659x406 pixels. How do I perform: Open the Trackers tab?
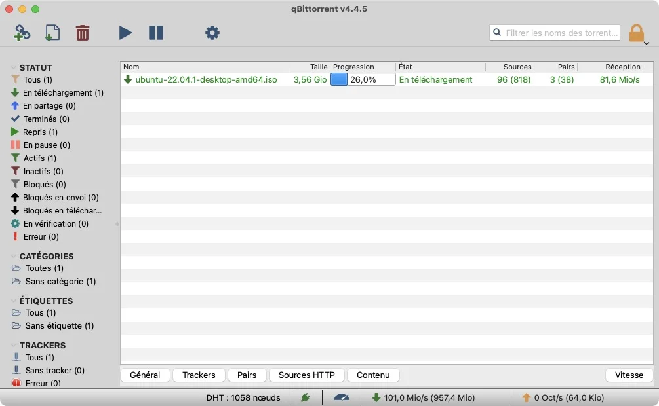tap(199, 375)
